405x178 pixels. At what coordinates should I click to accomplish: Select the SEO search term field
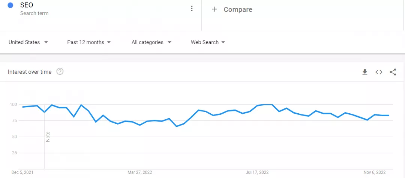pos(101,9)
